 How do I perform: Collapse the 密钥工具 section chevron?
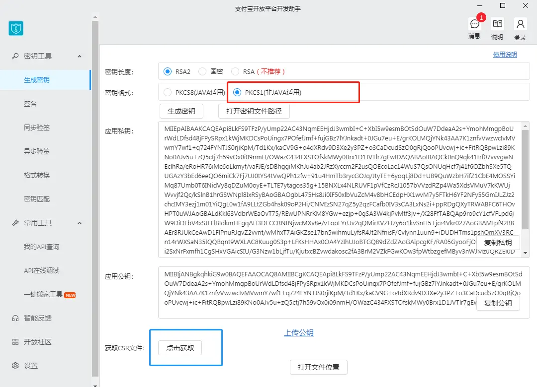pyautogui.click(x=80, y=56)
